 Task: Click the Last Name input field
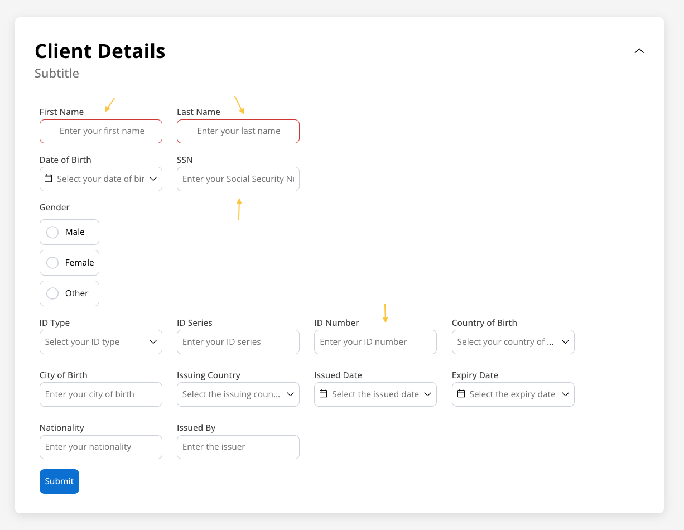tap(238, 131)
